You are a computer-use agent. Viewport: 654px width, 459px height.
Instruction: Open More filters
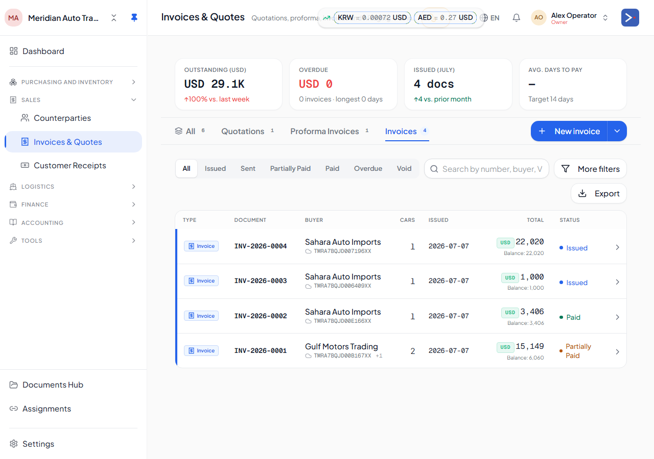590,169
